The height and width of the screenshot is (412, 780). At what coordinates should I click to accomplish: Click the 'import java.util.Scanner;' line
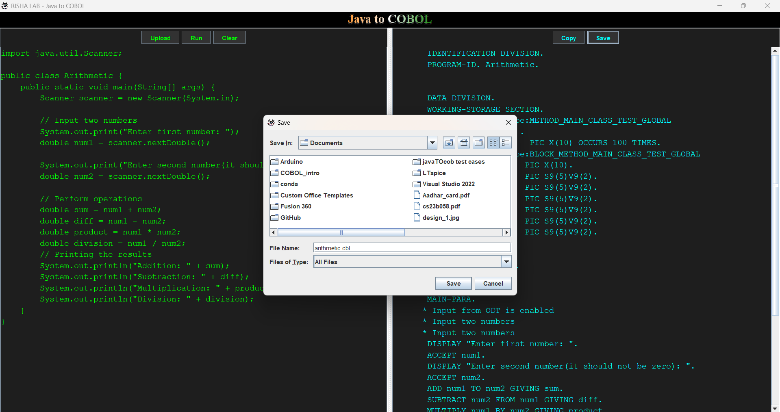coord(61,53)
